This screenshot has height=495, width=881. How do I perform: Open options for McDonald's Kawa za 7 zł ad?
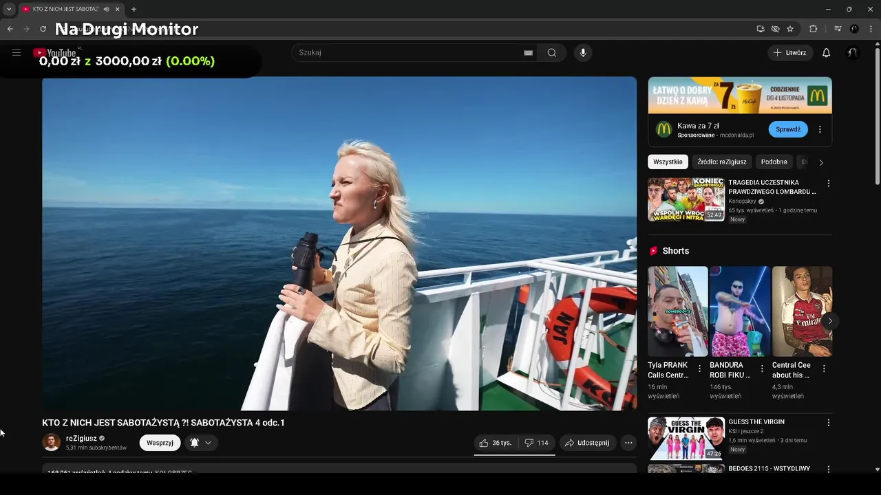tap(820, 129)
